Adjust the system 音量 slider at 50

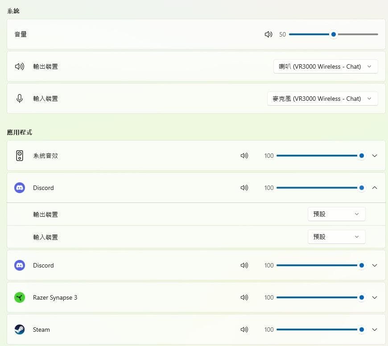point(333,34)
